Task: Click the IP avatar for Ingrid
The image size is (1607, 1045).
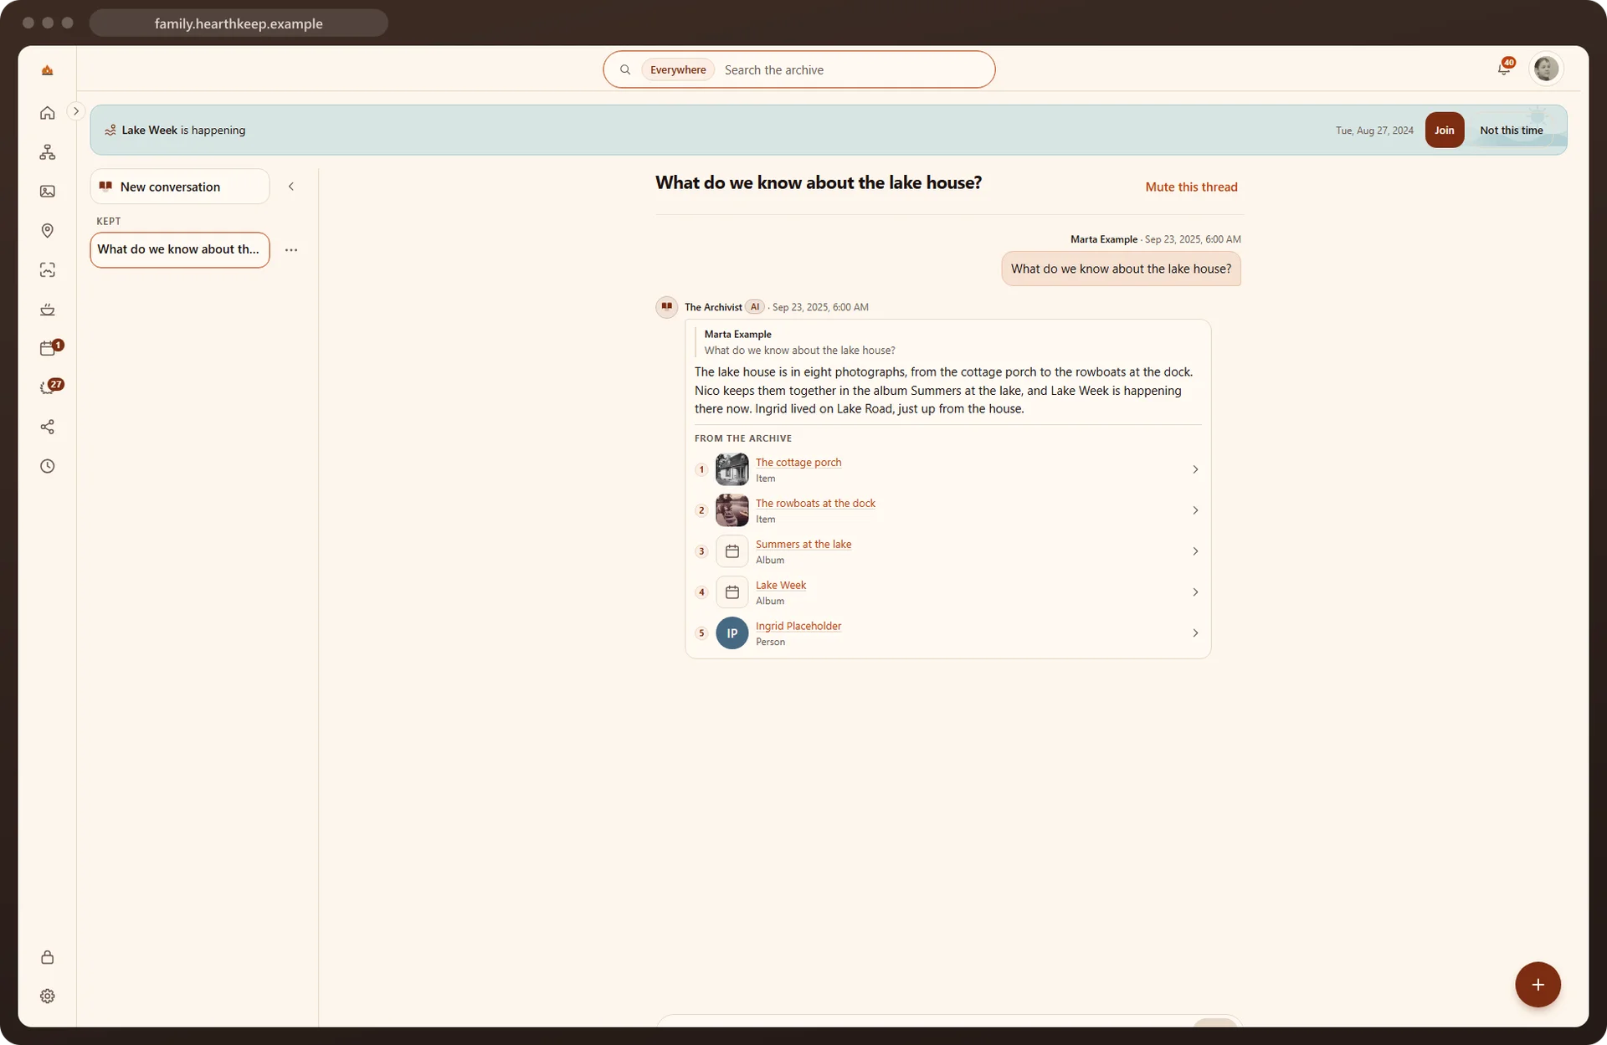Action: click(x=732, y=633)
